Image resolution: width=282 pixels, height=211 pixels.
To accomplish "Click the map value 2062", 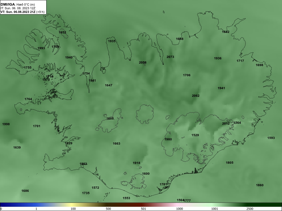I will pos(196,96).
